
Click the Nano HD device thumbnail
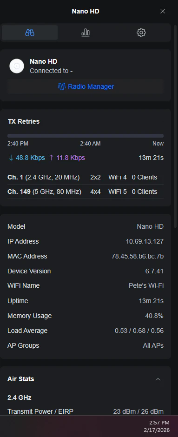pos(17,66)
